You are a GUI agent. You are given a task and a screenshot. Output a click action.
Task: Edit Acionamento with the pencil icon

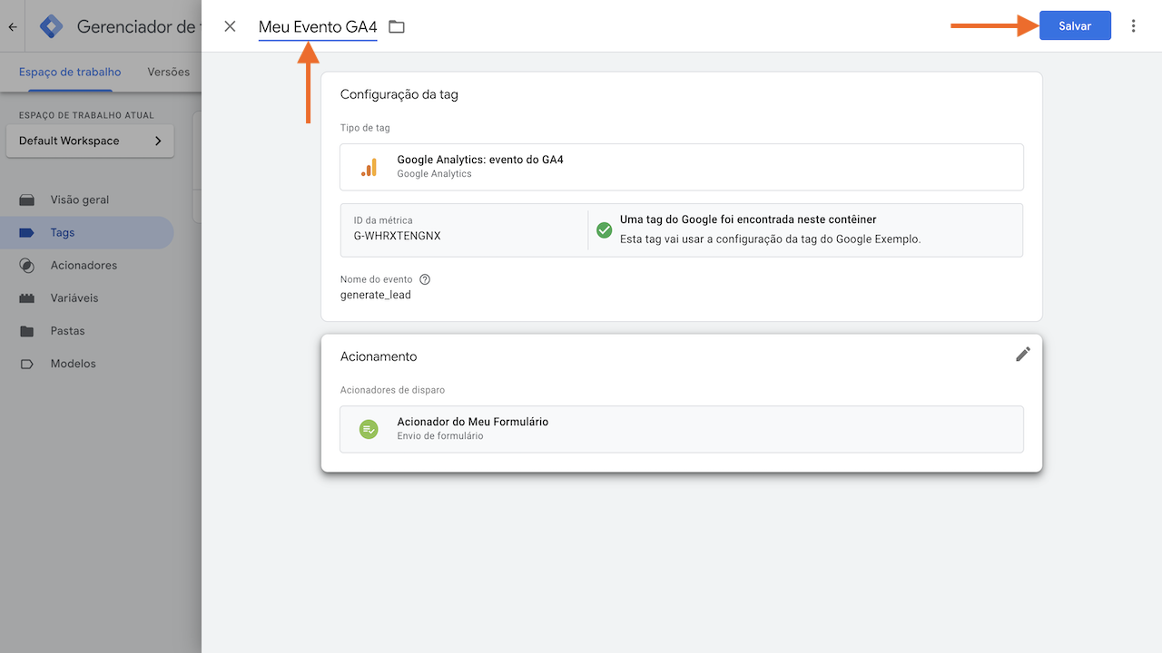click(x=1023, y=354)
